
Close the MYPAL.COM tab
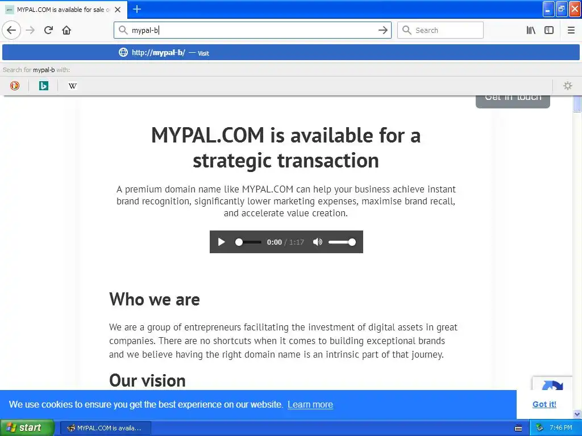click(x=118, y=10)
